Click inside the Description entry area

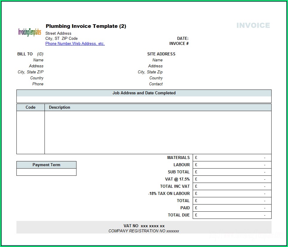(x=158, y=132)
